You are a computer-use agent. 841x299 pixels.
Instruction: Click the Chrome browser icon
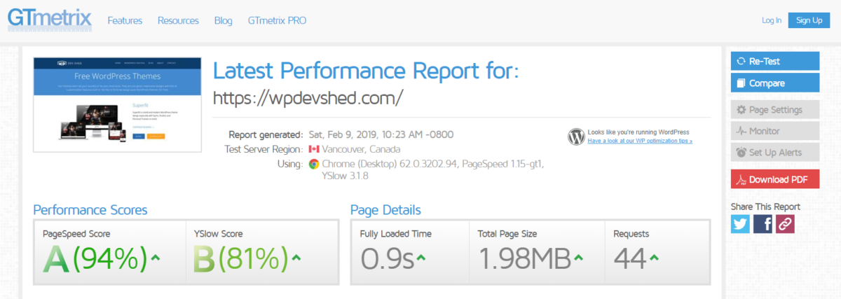(x=314, y=164)
